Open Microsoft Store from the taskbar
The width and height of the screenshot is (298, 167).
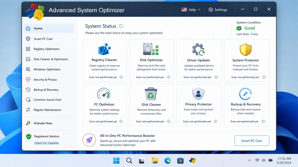[x=180, y=160]
